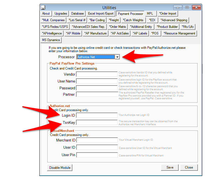Click the Authorize.net Login ID field

point(97,115)
